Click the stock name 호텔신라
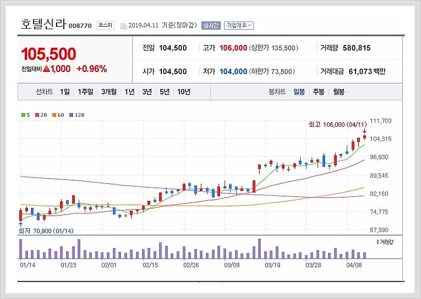The height and width of the screenshot is (299, 421). 43,23
